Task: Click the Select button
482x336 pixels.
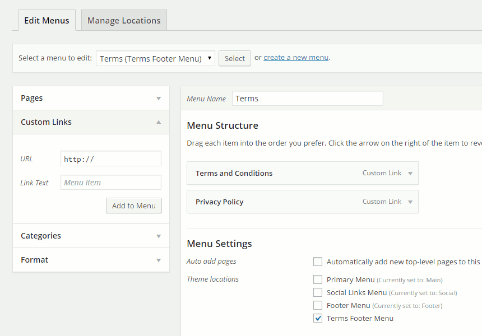Action: pos(234,58)
